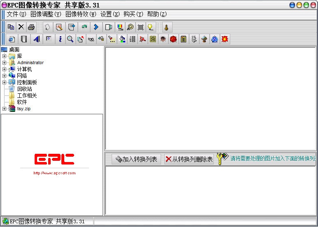Click the small framed square icon
Viewport: 318px width, 227px height.
49,39
